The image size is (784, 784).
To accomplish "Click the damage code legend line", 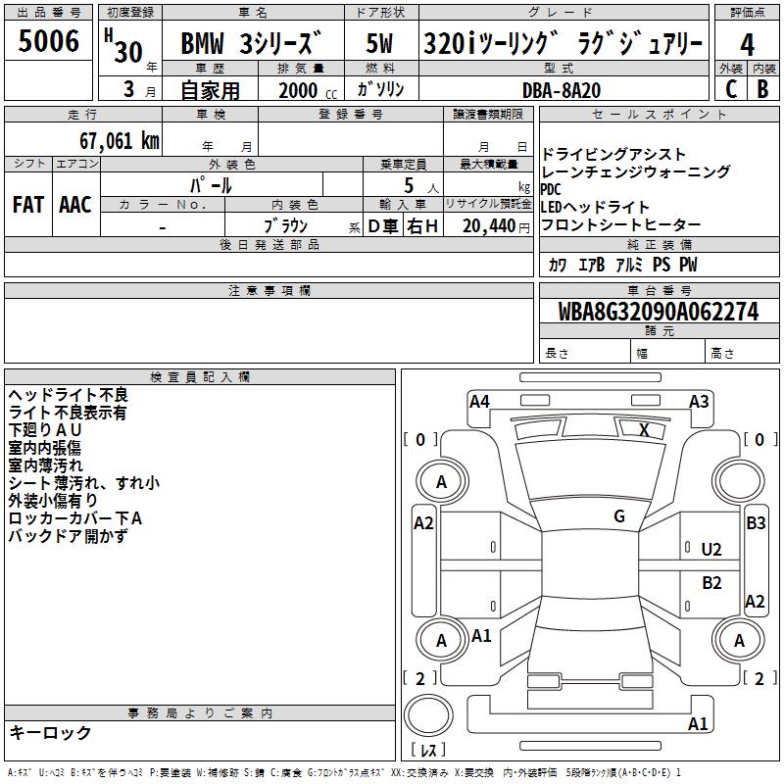I will [344, 772].
